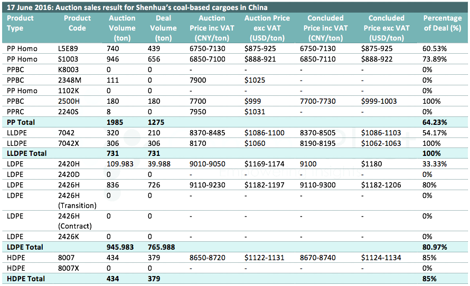Select the LLDPE Total row label
Viewport: 470px width, 286px height.
pyautogui.click(x=26, y=153)
